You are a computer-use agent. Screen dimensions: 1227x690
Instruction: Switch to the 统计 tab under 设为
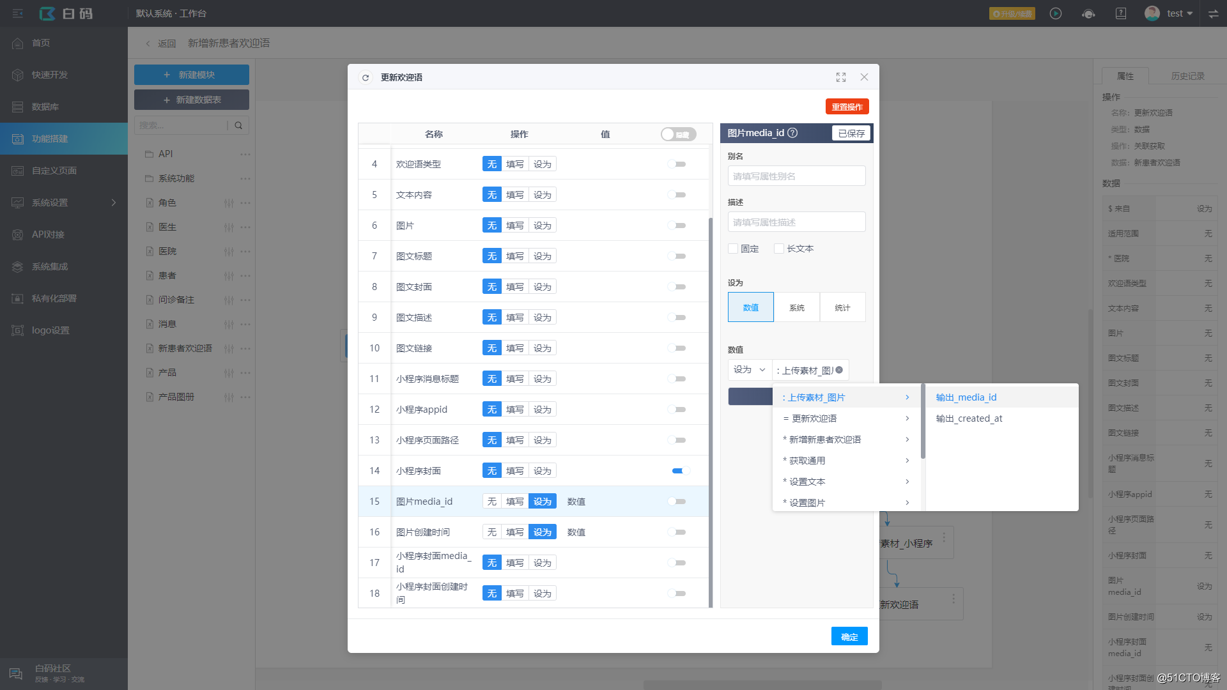(843, 307)
